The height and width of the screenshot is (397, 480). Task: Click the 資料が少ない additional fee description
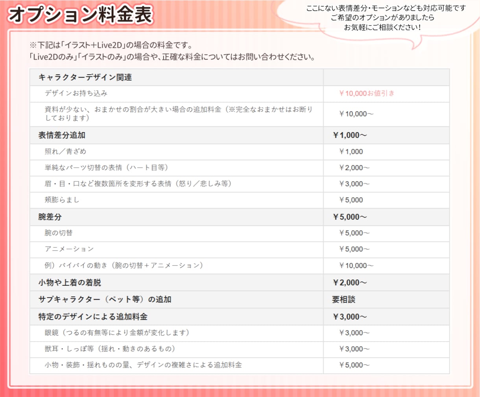(179, 114)
